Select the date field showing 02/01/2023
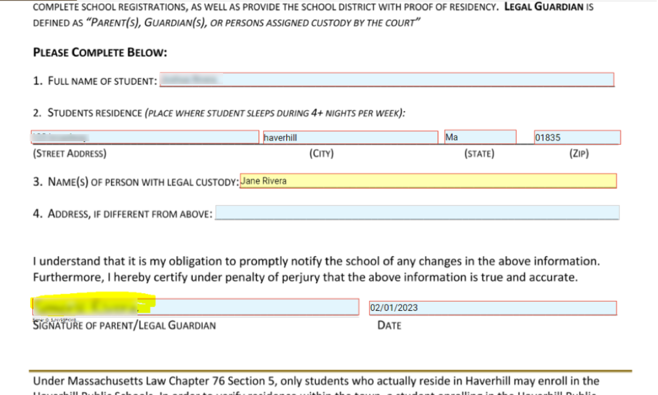Viewport: 658px width, 395px height. (x=493, y=308)
